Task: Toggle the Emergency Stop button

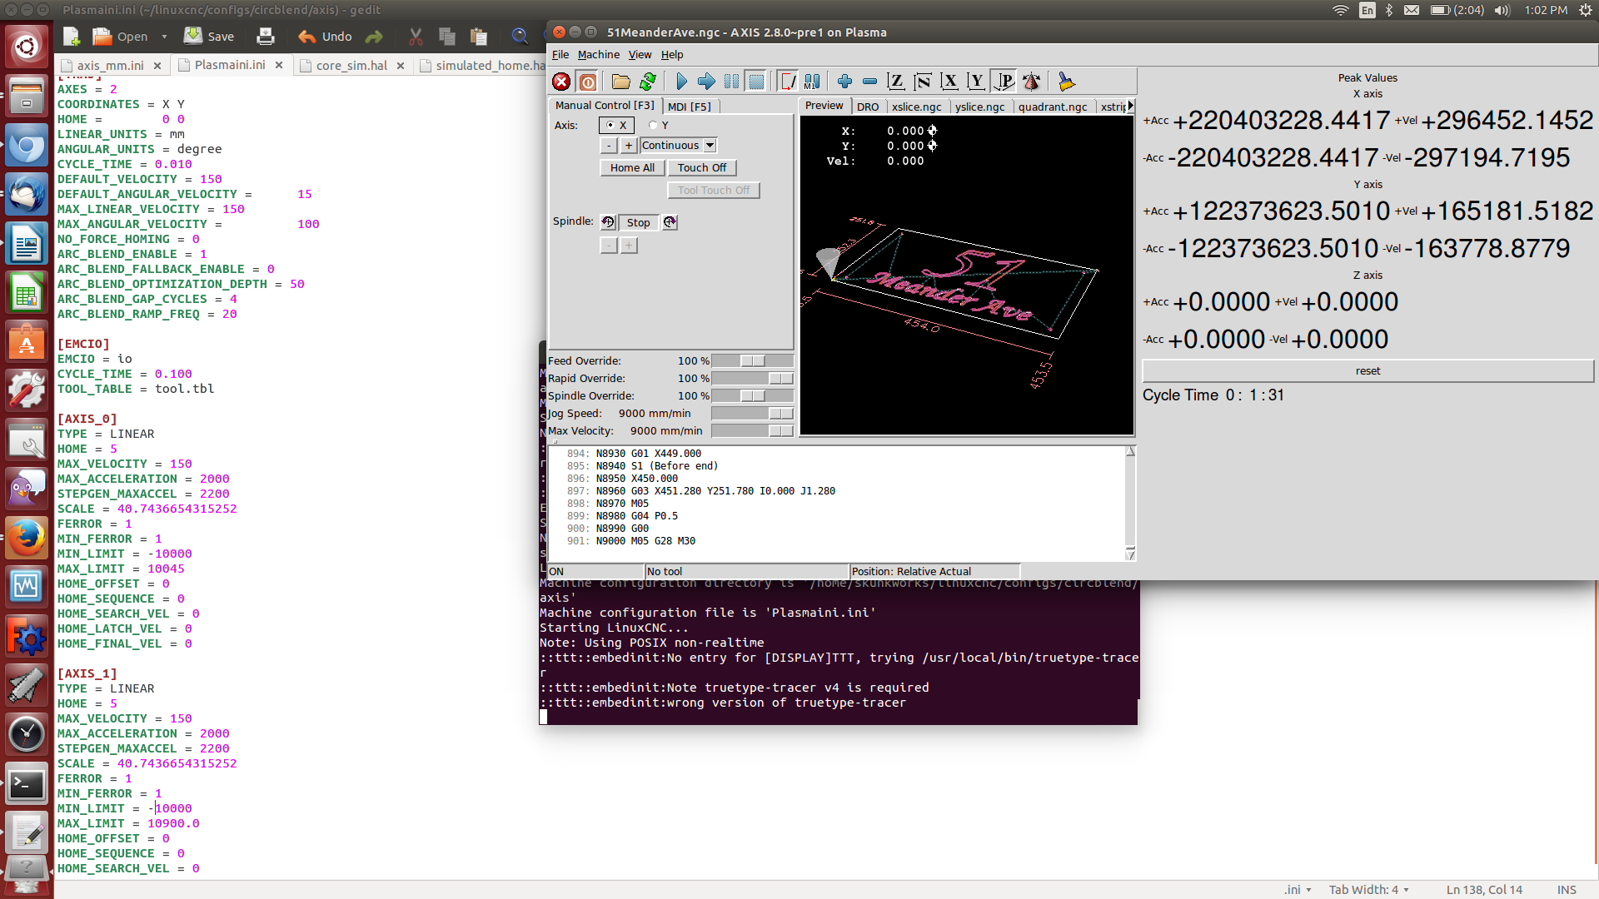Action: click(x=561, y=82)
